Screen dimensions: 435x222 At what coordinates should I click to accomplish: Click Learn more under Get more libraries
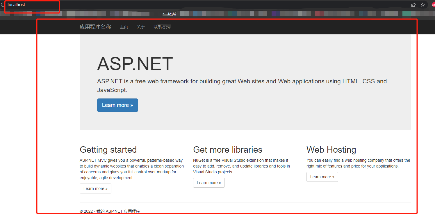pyautogui.click(x=209, y=183)
